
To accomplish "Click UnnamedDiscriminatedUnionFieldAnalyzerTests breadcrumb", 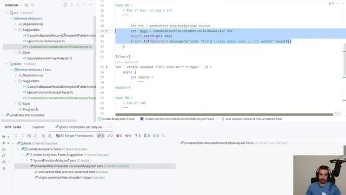I will (x=177, y=119).
